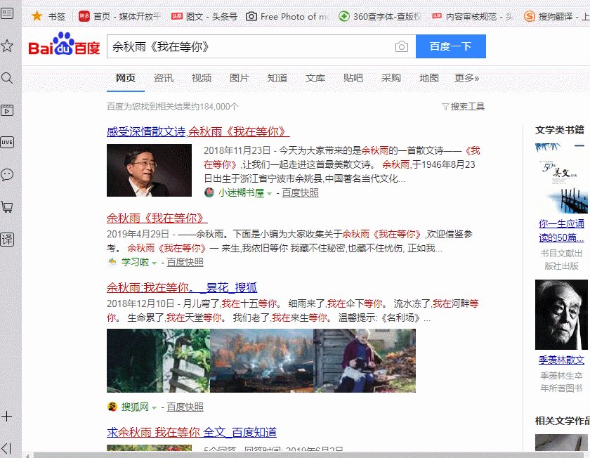Collapse the sidebar with the arrow icon
The image size is (590, 458).
pyautogui.click(x=6, y=448)
